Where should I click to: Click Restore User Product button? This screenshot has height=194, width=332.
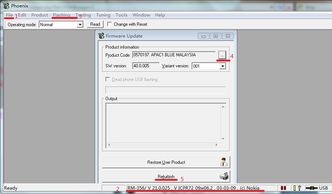(x=166, y=162)
